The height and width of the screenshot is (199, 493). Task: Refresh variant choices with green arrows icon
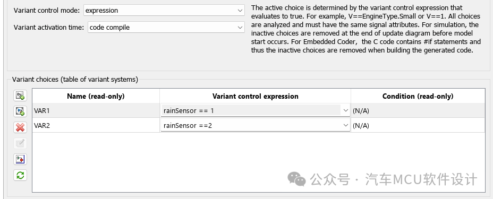(20, 175)
